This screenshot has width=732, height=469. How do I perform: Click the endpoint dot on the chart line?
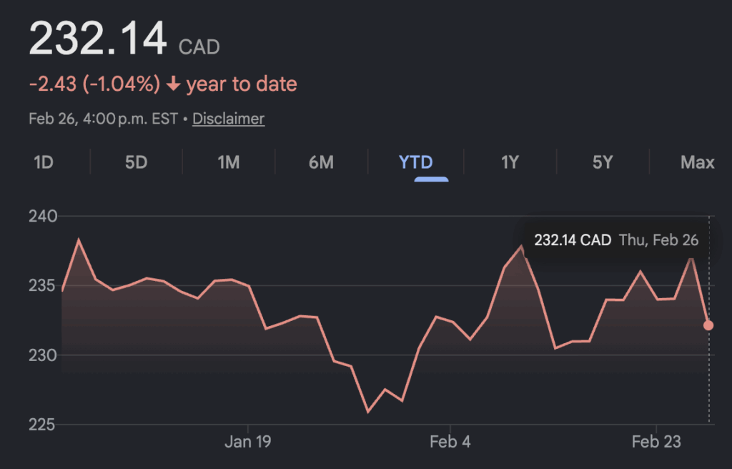(x=708, y=325)
